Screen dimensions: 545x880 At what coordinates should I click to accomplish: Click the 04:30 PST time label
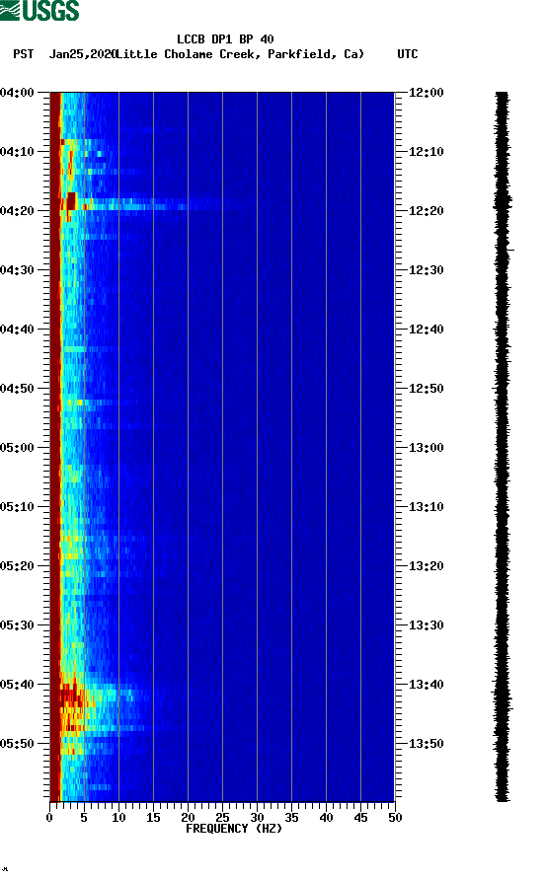pyautogui.click(x=18, y=270)
